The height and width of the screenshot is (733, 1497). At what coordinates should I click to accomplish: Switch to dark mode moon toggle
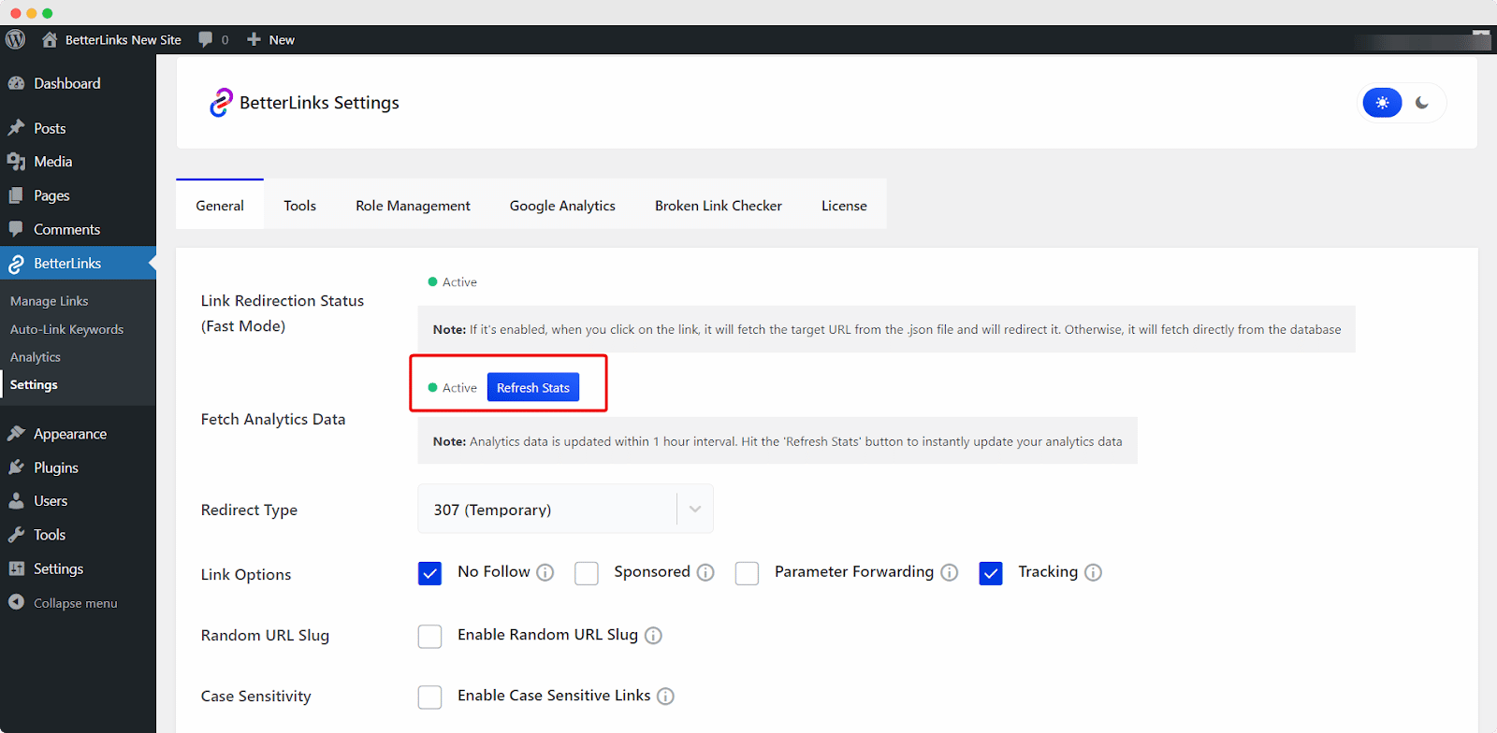point(1422,103)
